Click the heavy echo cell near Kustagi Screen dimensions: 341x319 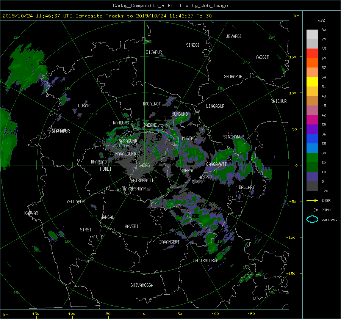pos(174,139)
